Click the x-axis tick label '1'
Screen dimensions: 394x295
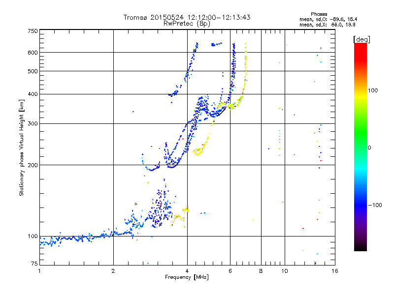[x=39, y=271]
